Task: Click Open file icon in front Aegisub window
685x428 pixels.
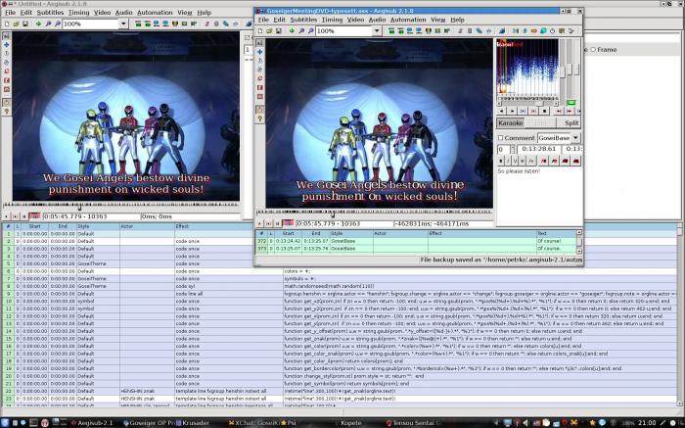Action: 269,31
